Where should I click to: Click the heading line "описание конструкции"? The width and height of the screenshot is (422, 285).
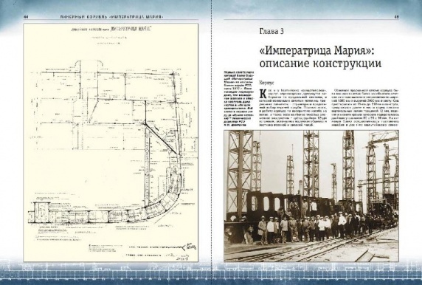pyautogui.click(x=320, y=63)
